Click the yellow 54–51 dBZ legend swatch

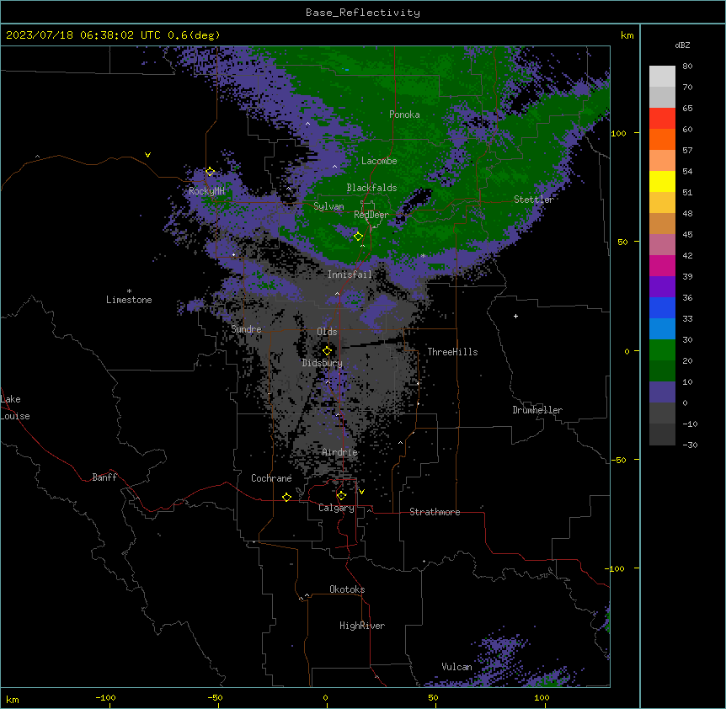pyautogui.click(x=662, y=181)
